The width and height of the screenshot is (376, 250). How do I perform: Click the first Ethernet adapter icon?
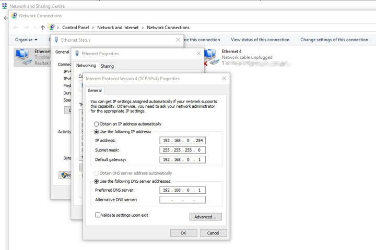22,56
